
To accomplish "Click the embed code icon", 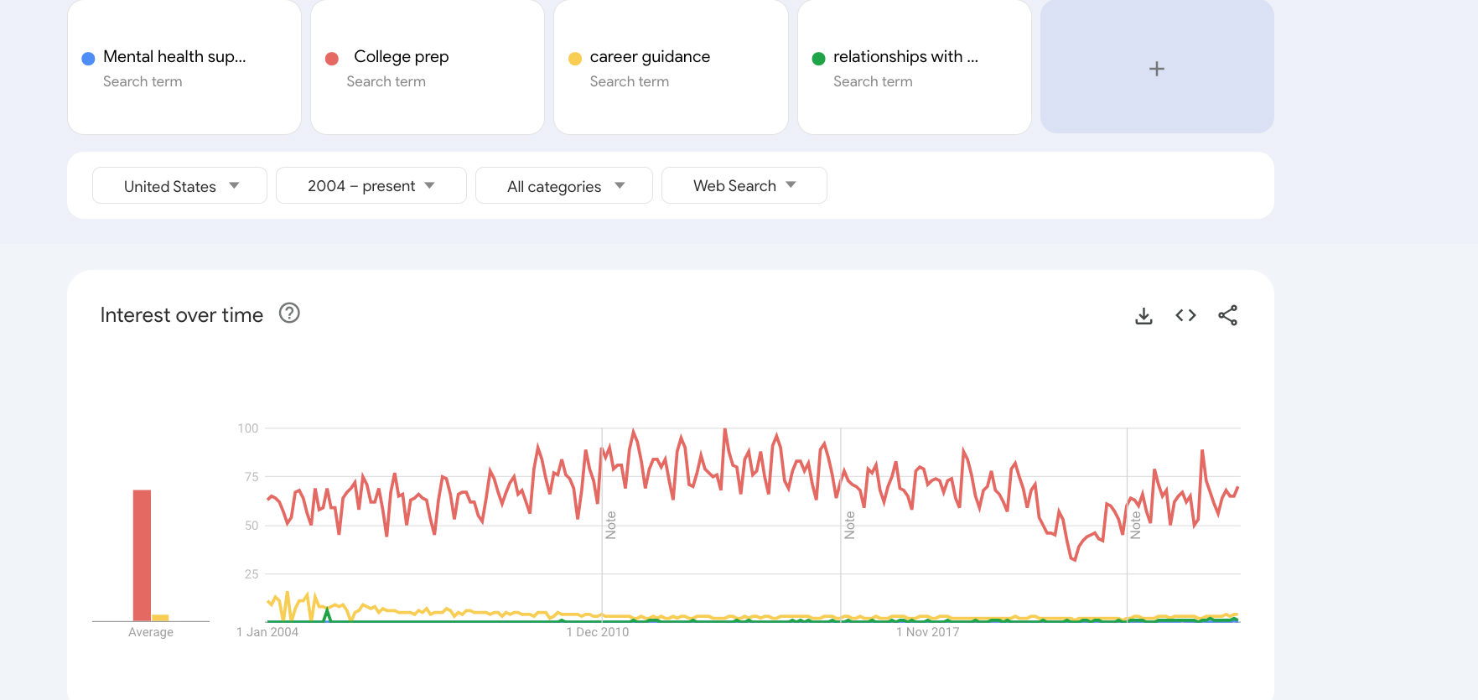I will click(x=1185, y=316).
